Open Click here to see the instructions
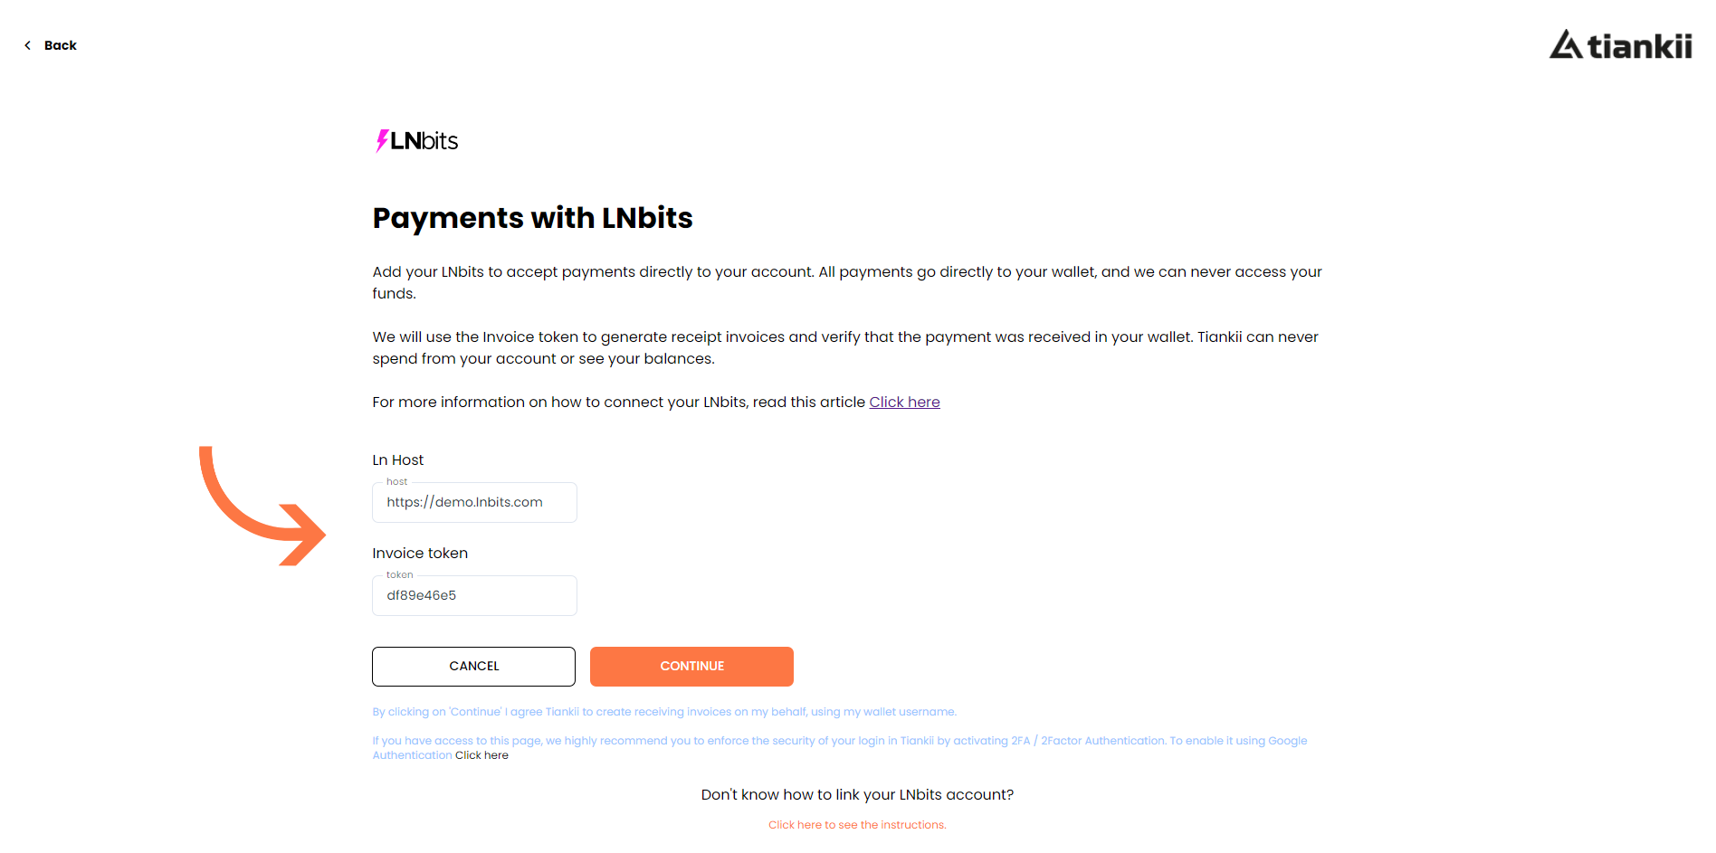Viewport: 1716px width, 853px height. [857, 825]
